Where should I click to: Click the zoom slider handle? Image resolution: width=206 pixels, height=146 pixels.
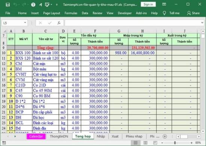click(x=175, y=143)
